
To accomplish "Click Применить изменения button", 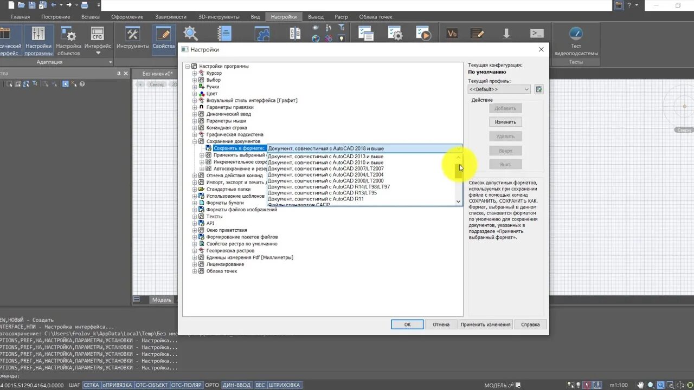I will pos(486,324).
